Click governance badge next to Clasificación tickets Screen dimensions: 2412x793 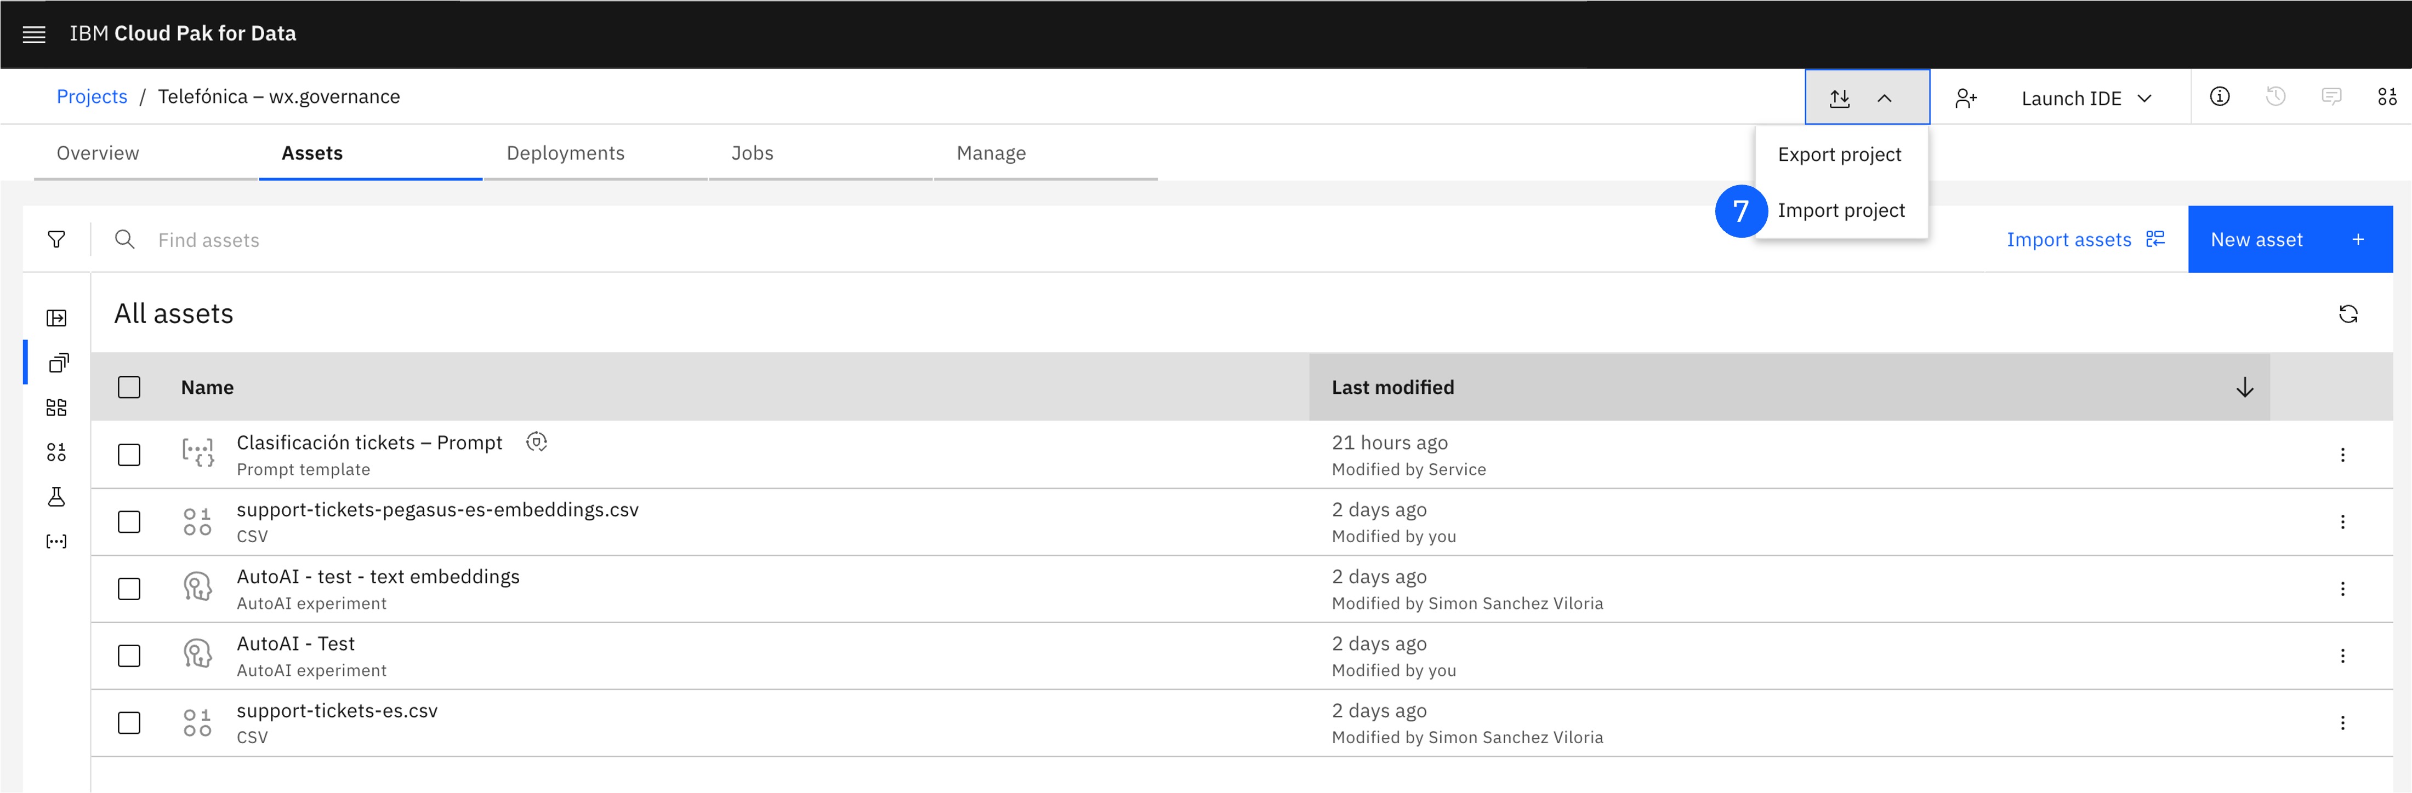[x=537, y=441]
